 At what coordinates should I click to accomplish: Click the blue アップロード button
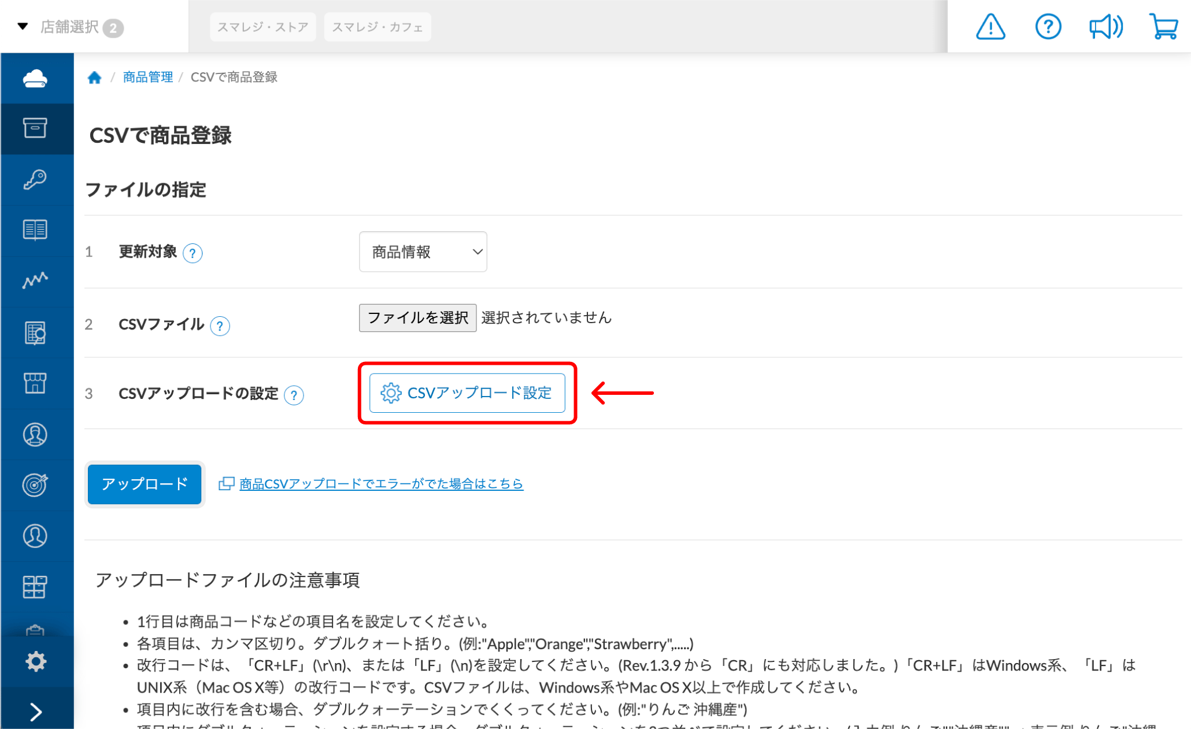[x=145, y=484]
